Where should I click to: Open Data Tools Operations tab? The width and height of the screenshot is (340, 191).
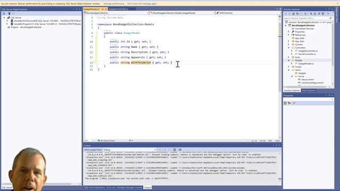click(94, 187)
